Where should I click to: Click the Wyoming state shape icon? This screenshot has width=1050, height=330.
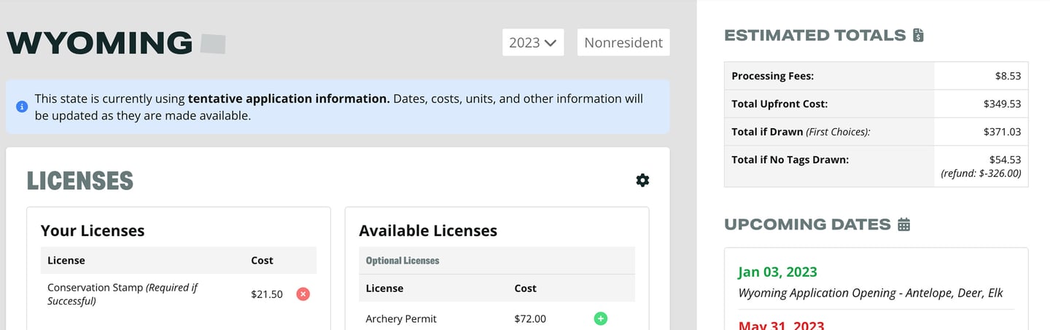(214, 44)
